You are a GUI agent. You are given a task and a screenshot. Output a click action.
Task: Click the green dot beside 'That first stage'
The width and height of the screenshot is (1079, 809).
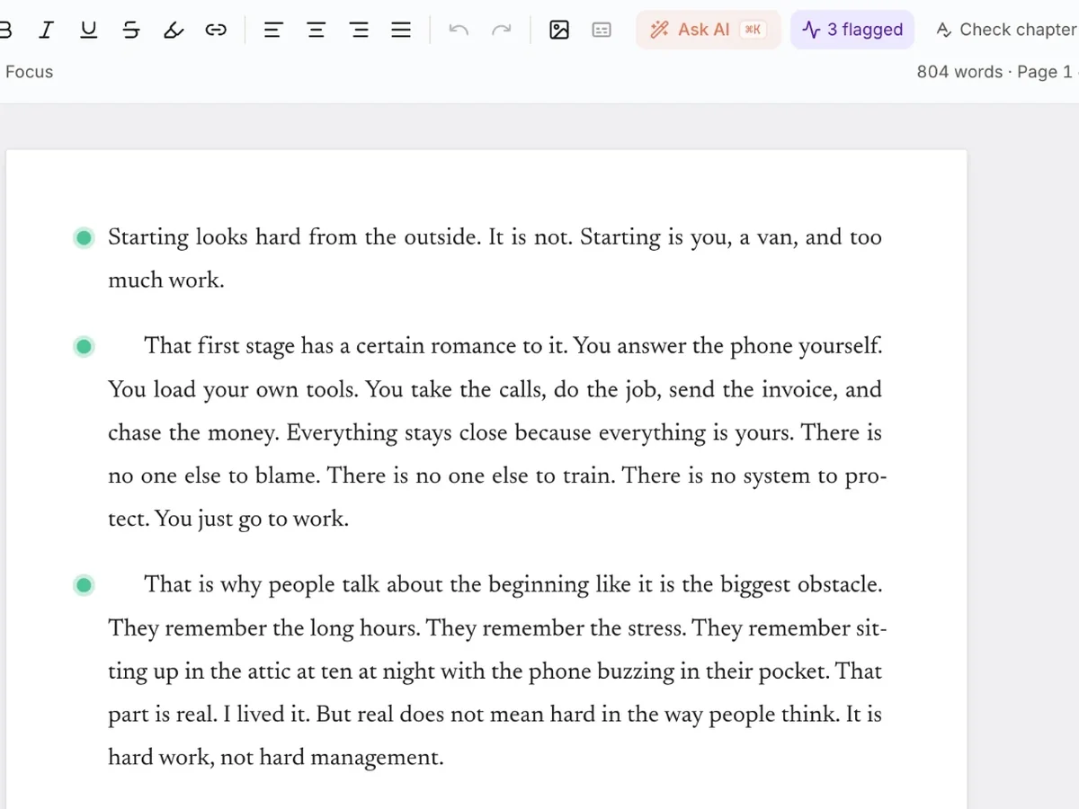[x=84, y=347]
